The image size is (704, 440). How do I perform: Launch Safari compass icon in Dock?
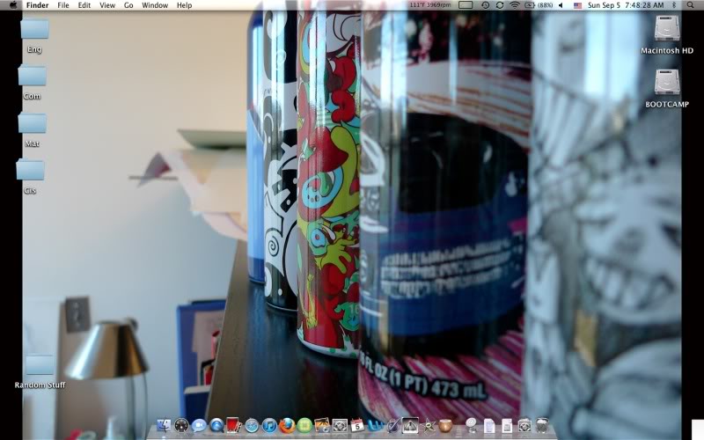click(252, 425)
